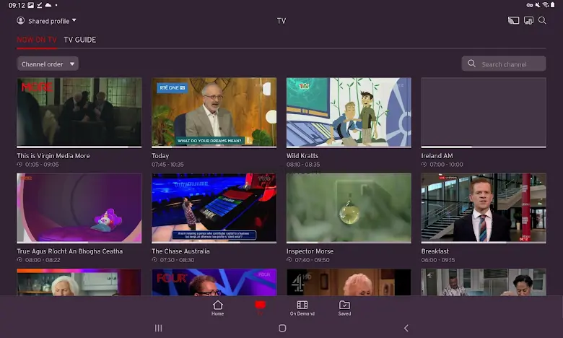Open the remote device screen icon
The height and width of the screenshot is (338, 563).
528,21
